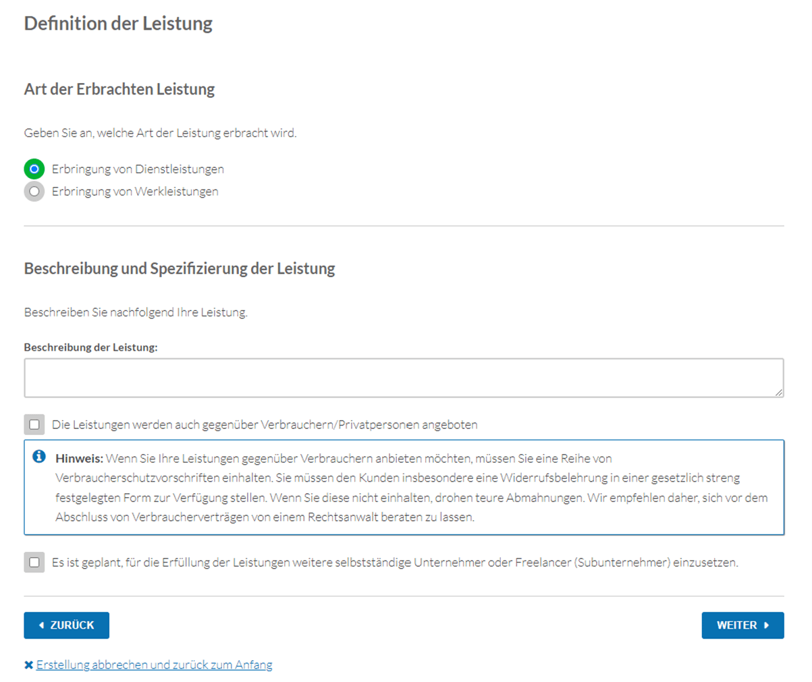Enable the Verbraucher/Privatpersonen checkbox
Screen dimensions: 812x682
pyautogui.click(x=34, y=425)
